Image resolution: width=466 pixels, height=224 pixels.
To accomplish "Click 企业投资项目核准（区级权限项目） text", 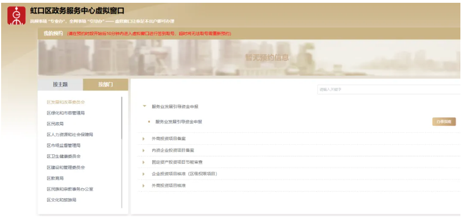I will point(185,174).
